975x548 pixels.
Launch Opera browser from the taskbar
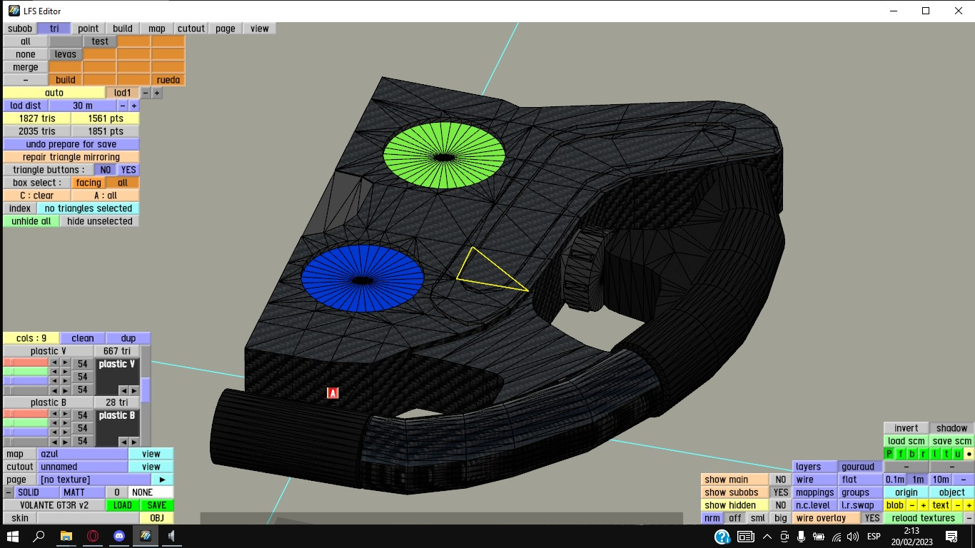click(x=93, y=536)
